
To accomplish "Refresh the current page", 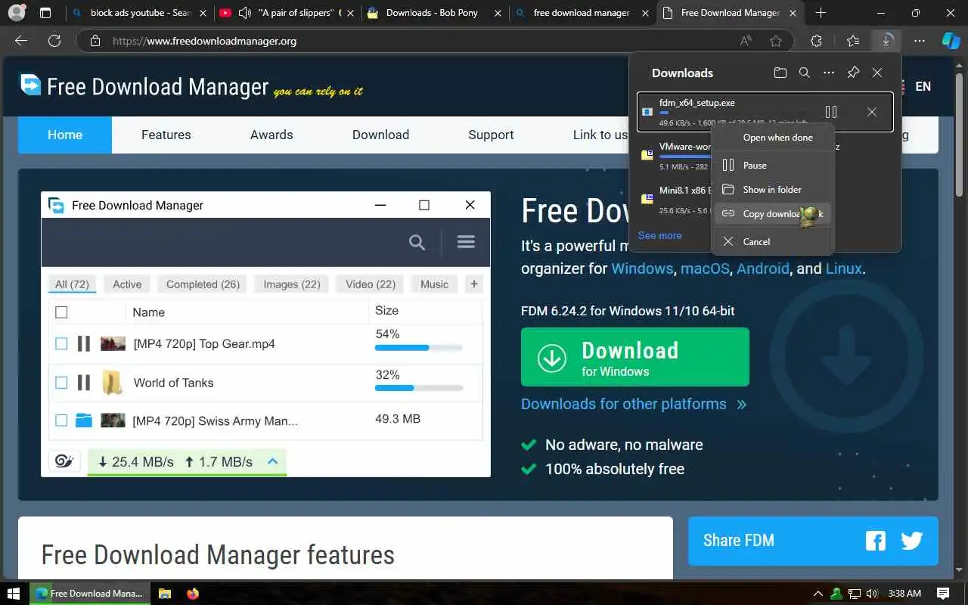I will point(54,41).
